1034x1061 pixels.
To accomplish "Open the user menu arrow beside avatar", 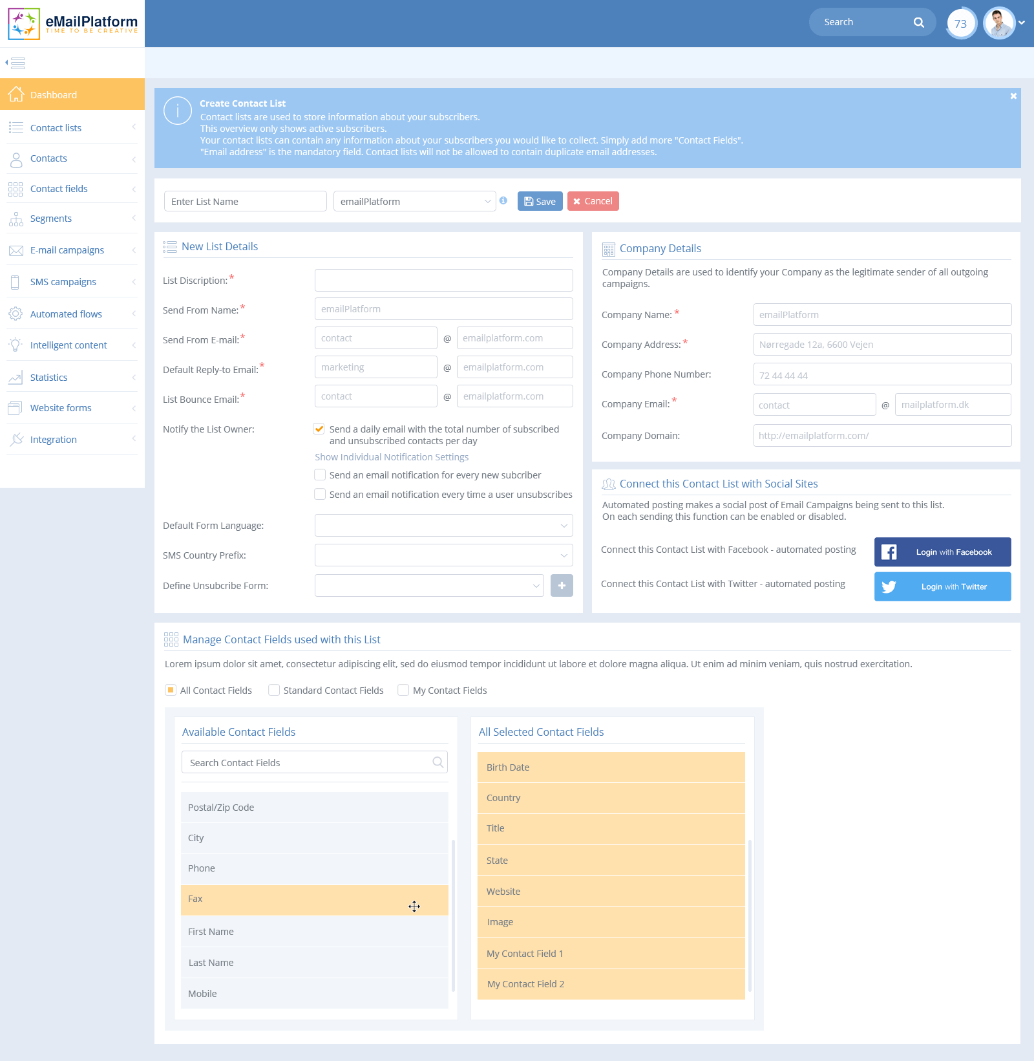I will [1022, 23].
